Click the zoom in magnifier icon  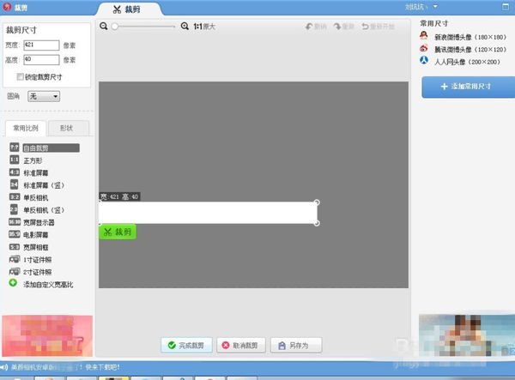pyautogui.click(x=185, y=26)
